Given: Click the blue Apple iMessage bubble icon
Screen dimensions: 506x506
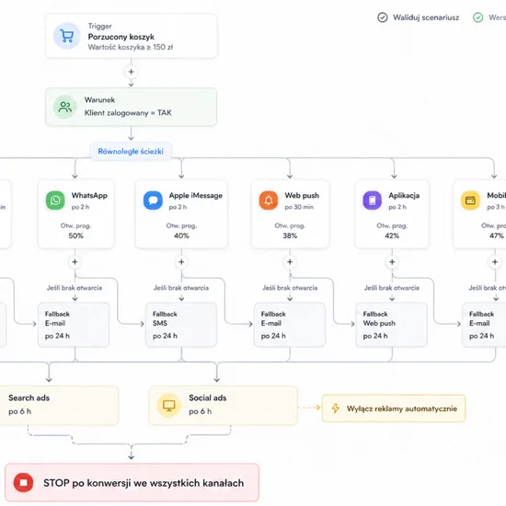Looking at the screenshot, I should click(153, 201).
